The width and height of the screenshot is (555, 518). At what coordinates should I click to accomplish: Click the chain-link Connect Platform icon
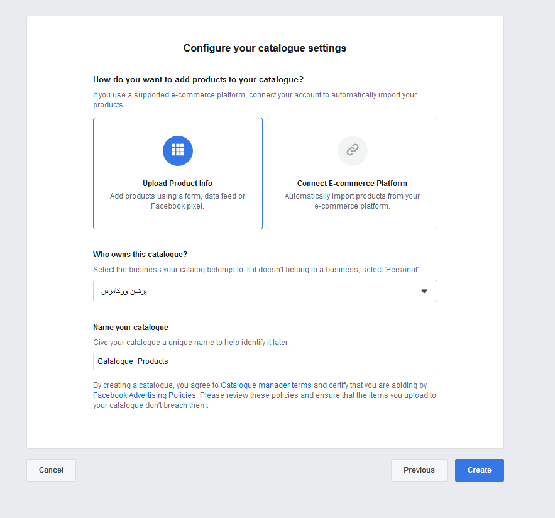(353, 150)
